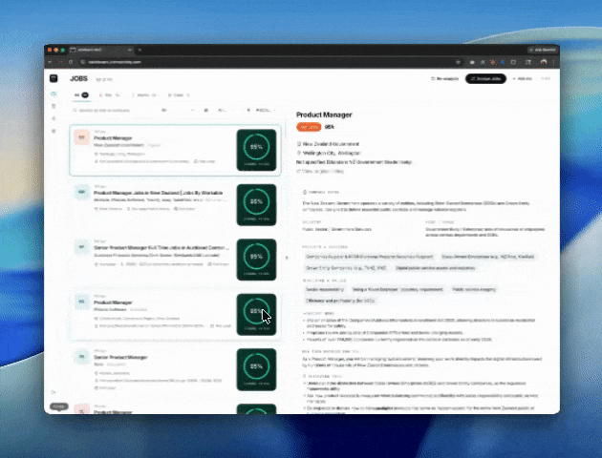Viewport: 602px width, 458px height.
Task: Click the 95% score ring on the Senior Product Manager card
Action: point(256,366)
